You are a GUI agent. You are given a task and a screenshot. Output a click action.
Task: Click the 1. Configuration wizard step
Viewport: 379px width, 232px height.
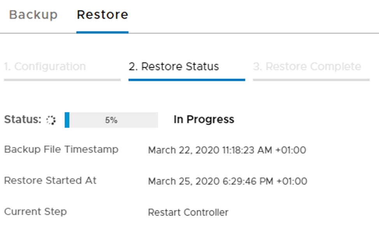pos(45,67)
